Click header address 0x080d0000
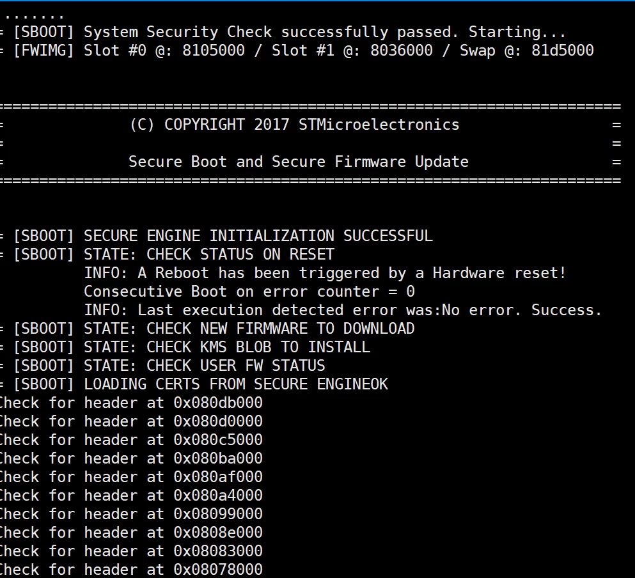This screenshot has width=635, height=578. (x=218, y=421)
